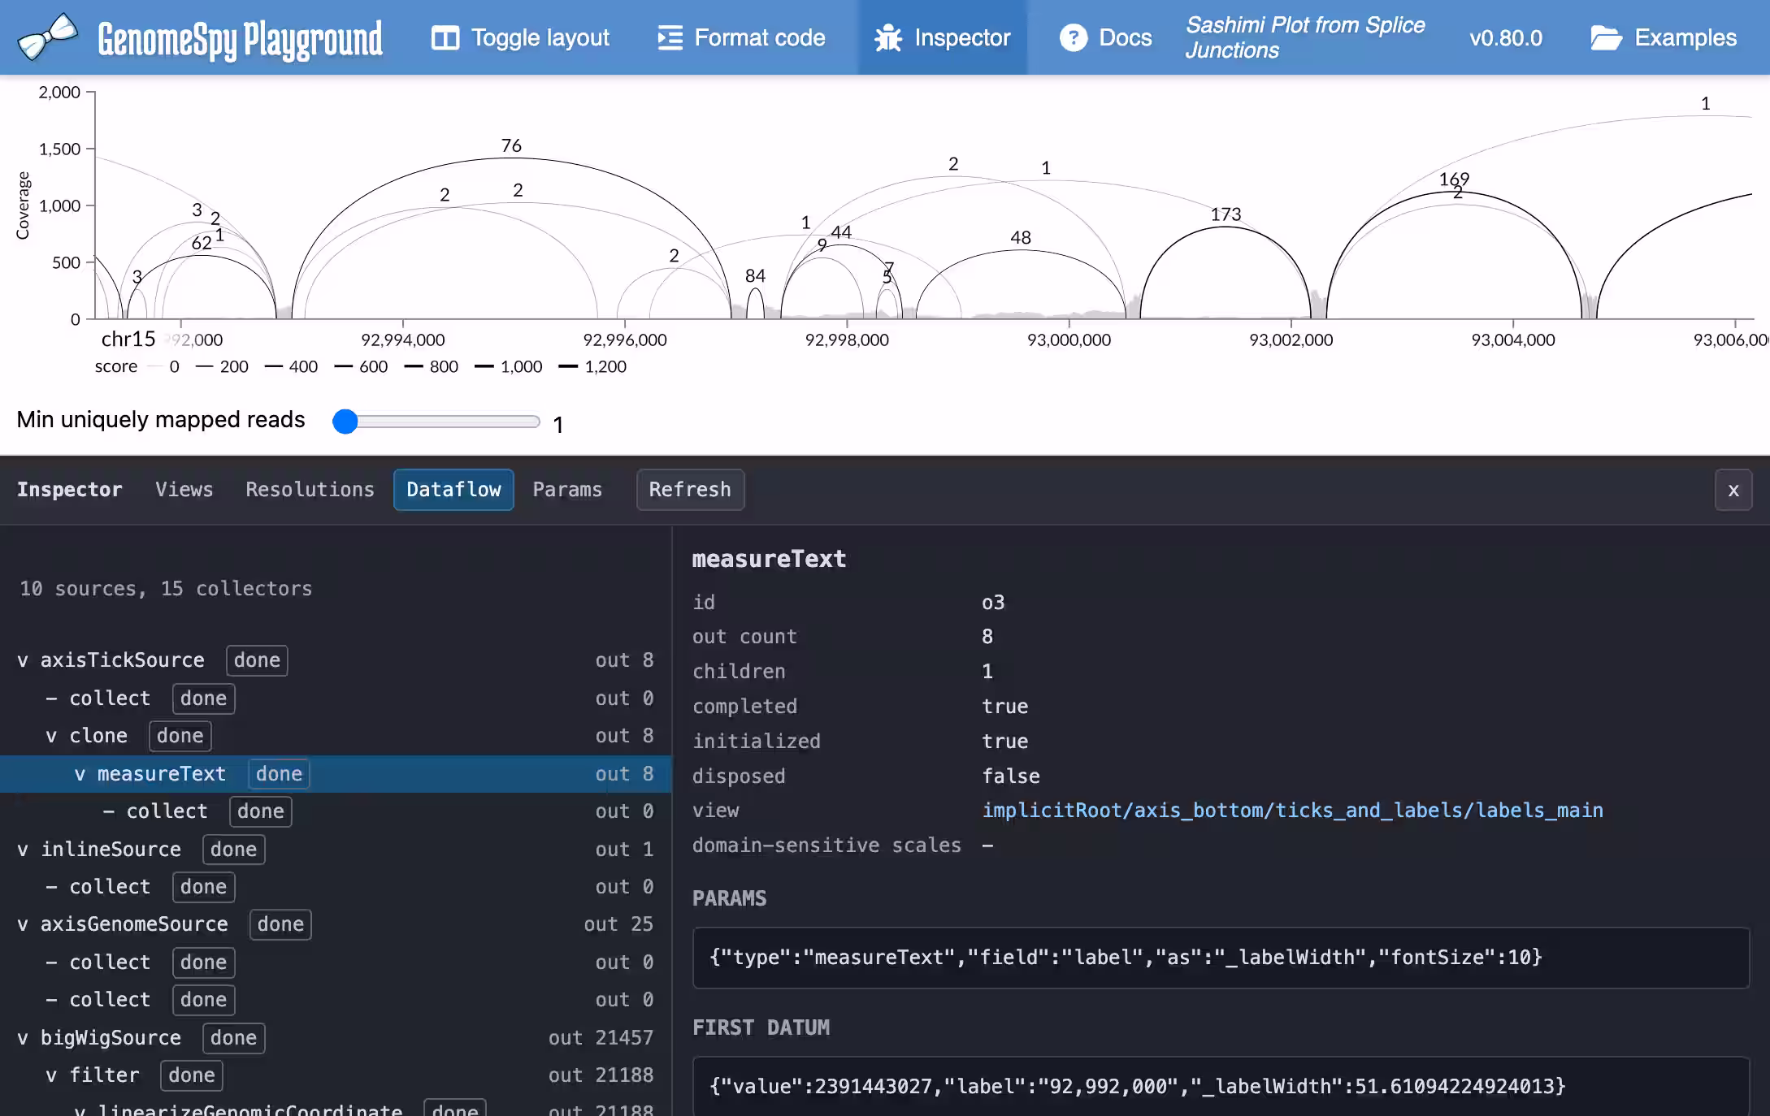The image size is (1770, 1116).
Task: Collapse the measureText node
Action: coord(80,775)
